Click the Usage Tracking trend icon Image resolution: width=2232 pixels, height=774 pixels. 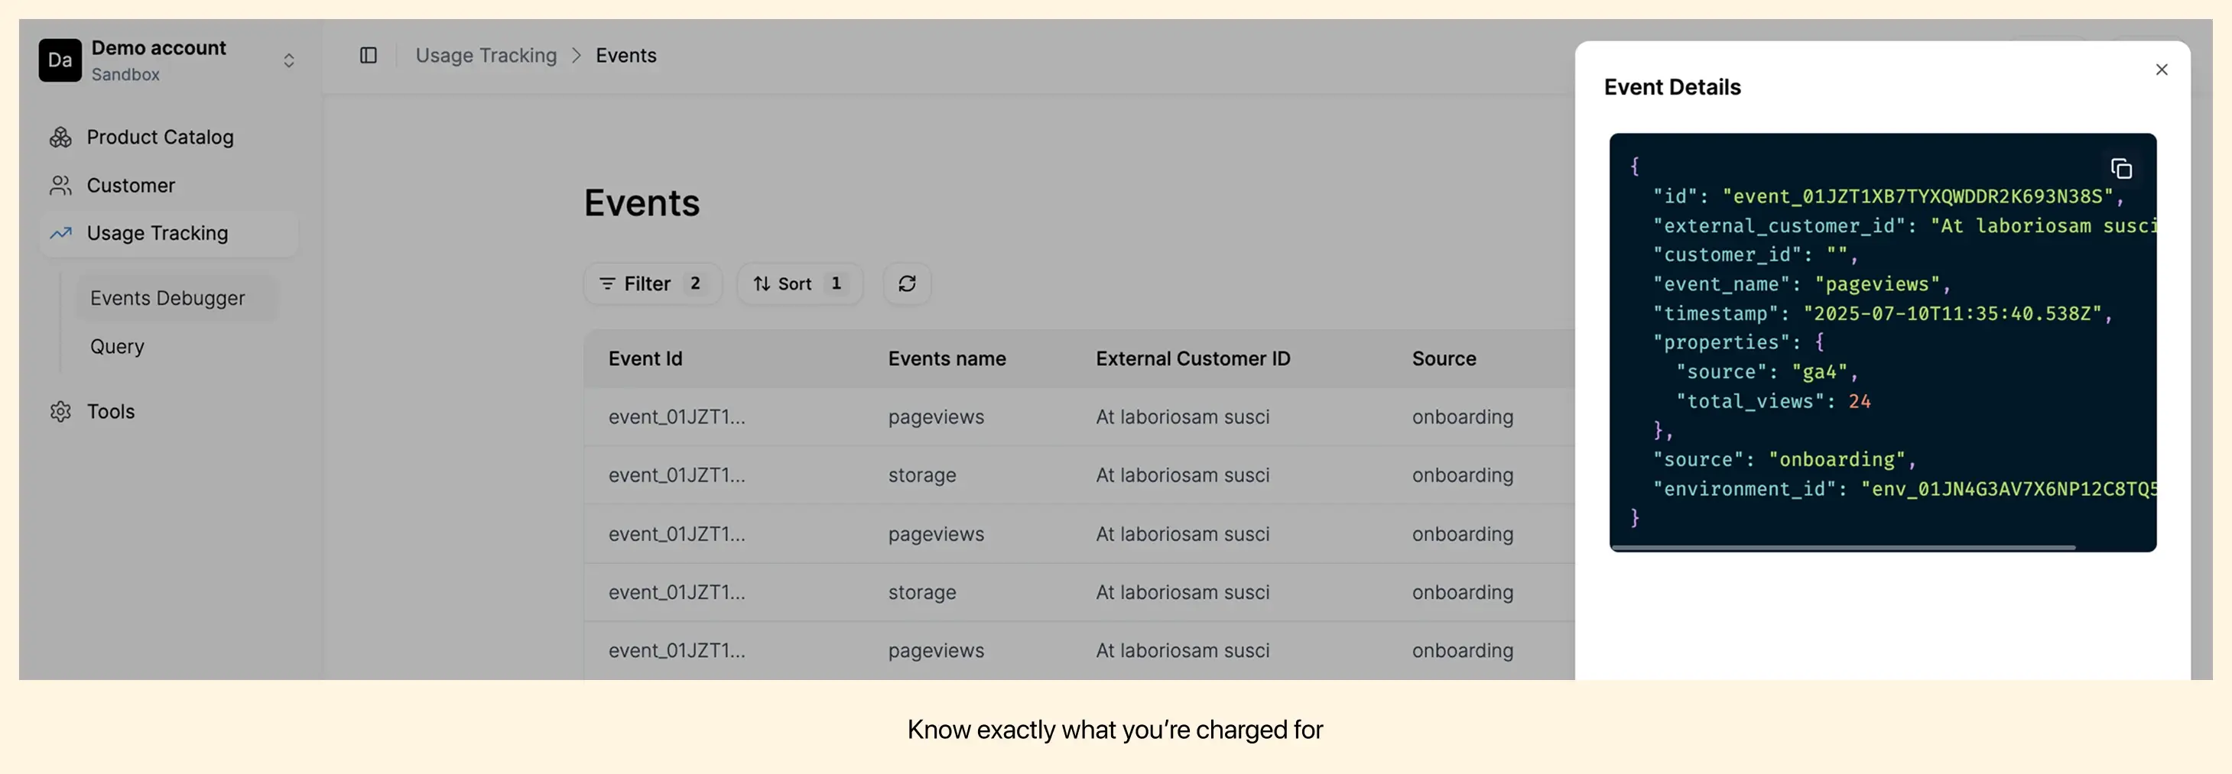pyautogui.click(x=60, y=233)
